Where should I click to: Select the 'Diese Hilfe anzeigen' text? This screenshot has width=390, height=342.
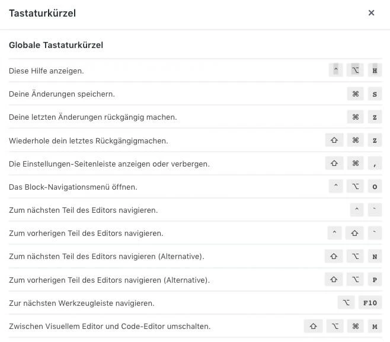46,71
